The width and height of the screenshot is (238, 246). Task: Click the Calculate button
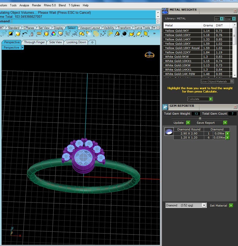pyautogui.click(x=200, y=99)
